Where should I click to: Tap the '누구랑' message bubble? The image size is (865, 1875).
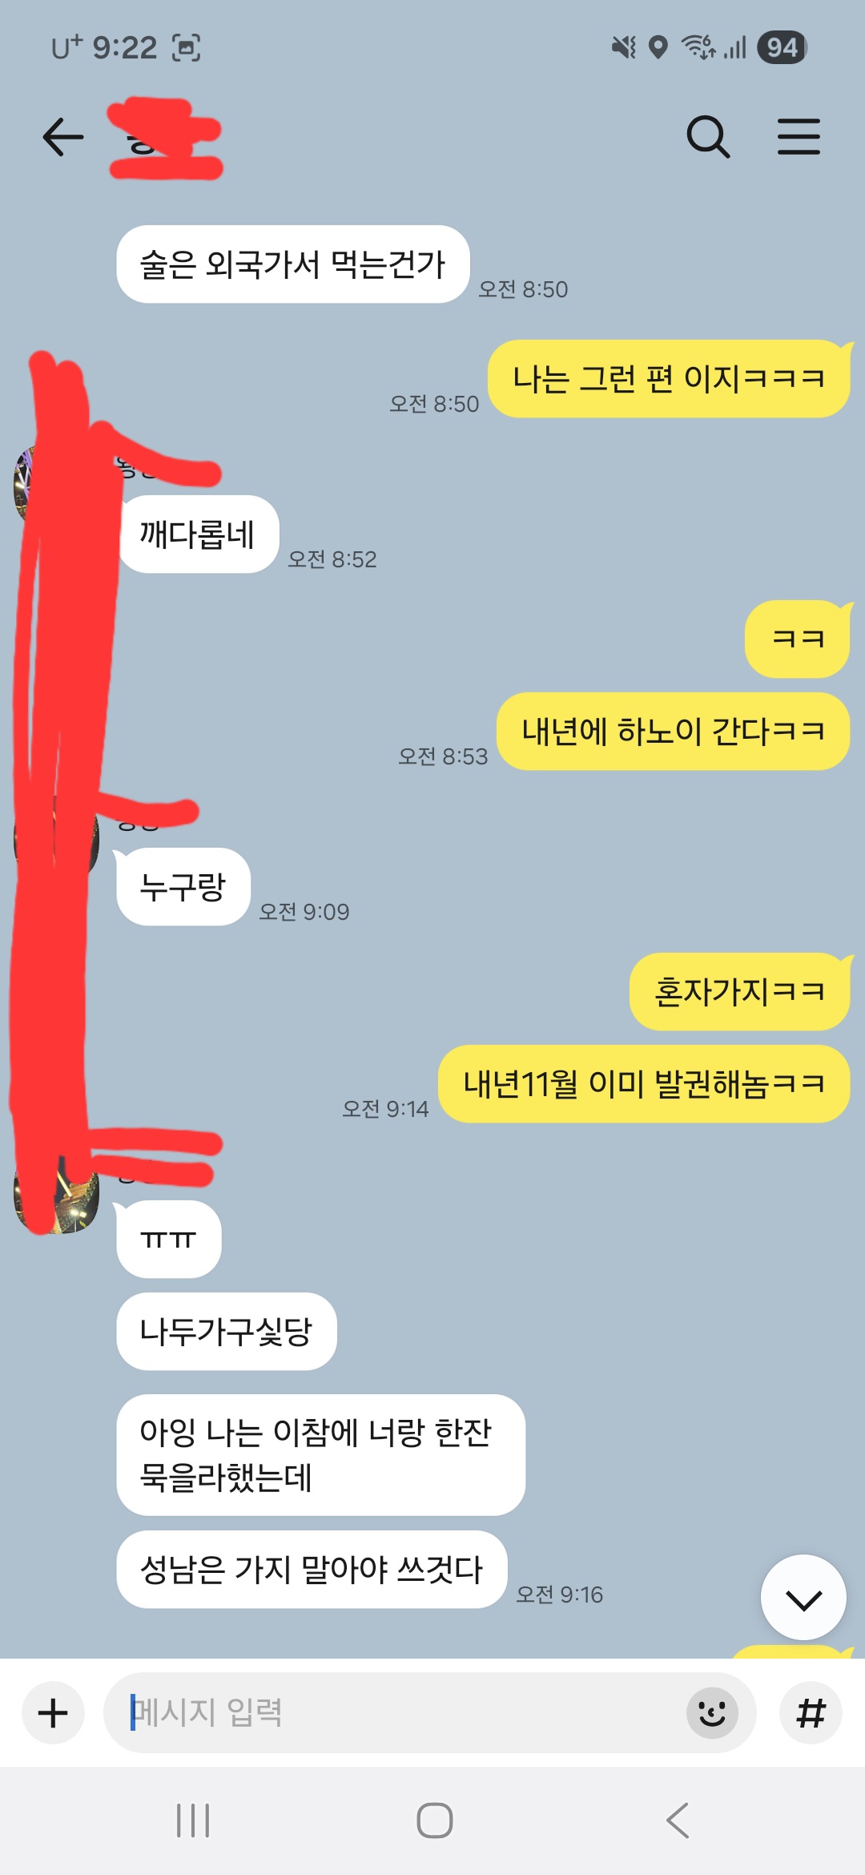(x=183, y=887)
